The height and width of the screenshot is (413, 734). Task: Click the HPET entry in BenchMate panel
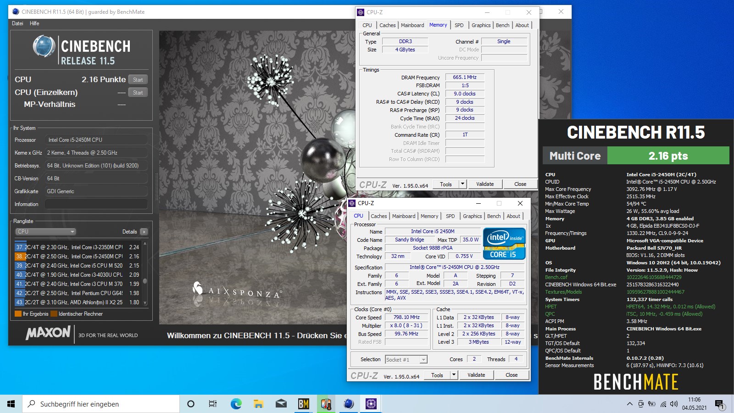550,307
